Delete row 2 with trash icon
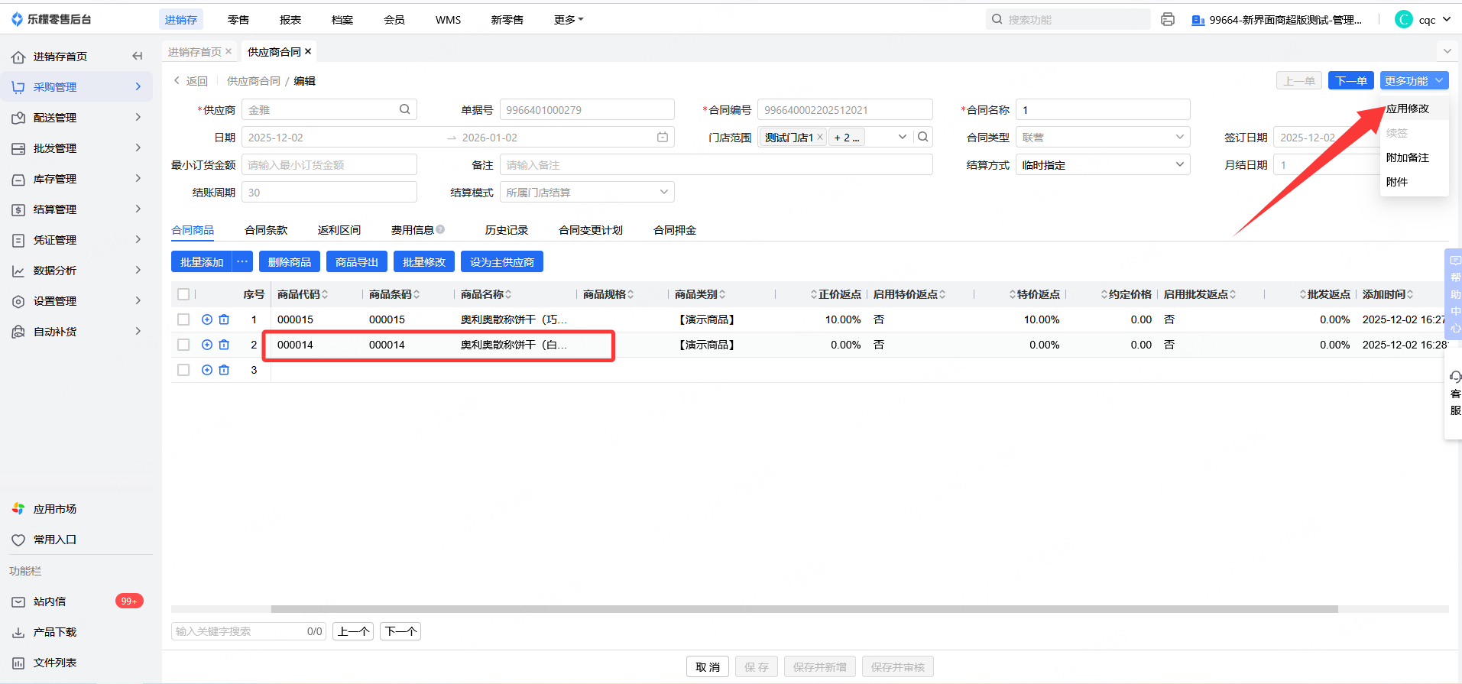The height and width of the screenshot is (684, 1462). coord(224,345)
